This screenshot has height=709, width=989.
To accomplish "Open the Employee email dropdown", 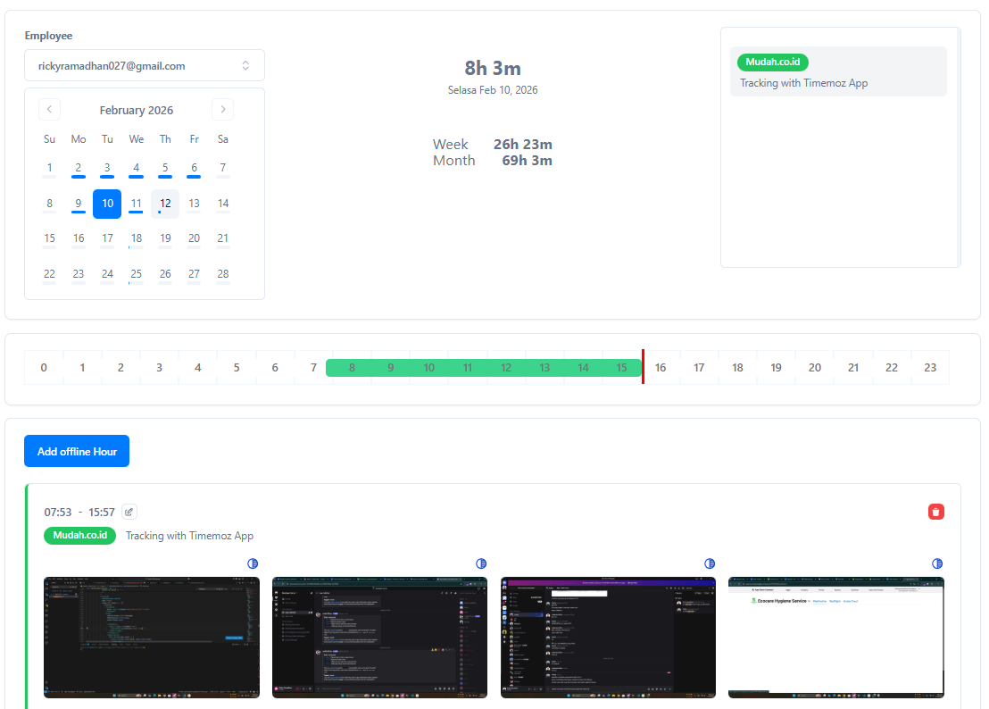I will pos(145,65).
